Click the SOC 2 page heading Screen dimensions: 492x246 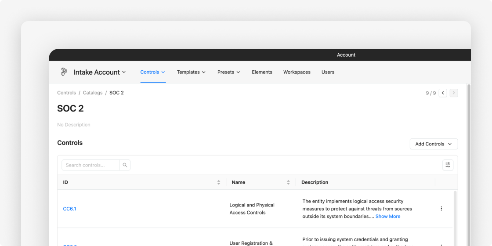click(x=70, y=108)
